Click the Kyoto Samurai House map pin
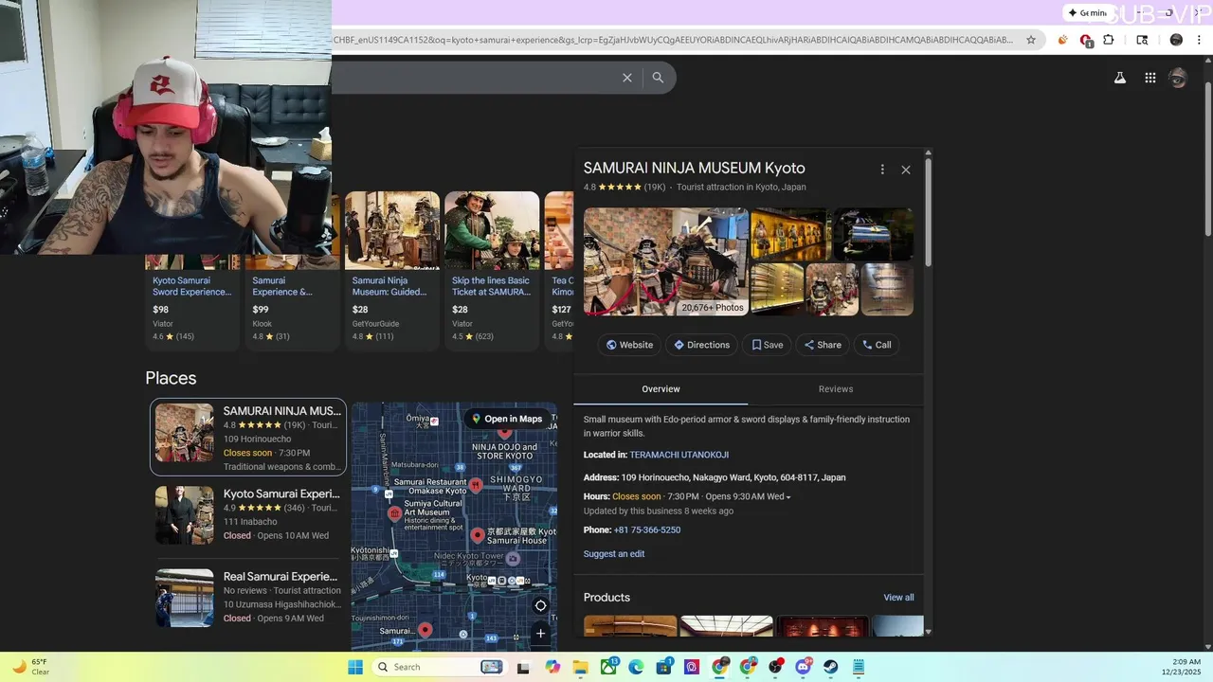 [478, 535]
